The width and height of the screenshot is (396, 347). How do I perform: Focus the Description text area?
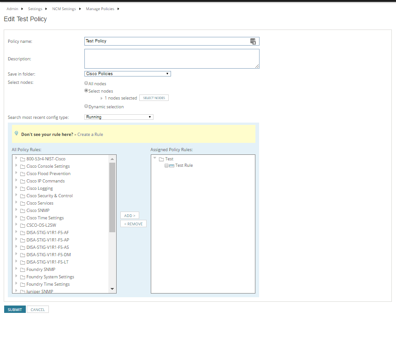click(172, 59)
